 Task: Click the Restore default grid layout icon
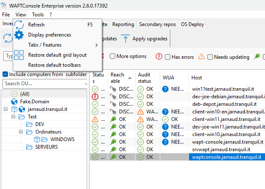pos(19,55)
